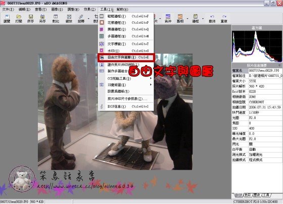Click the 對比 compare icon
Viewport: 283px width, 204px height.
[x=56, y=19]
